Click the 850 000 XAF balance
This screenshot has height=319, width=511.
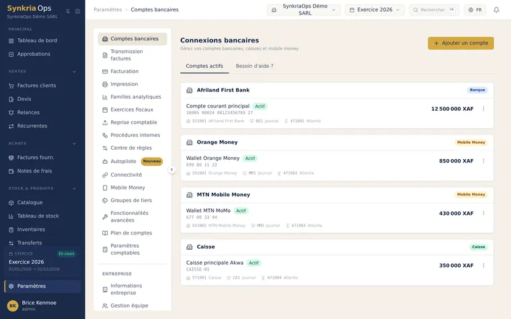coord(456,161)
